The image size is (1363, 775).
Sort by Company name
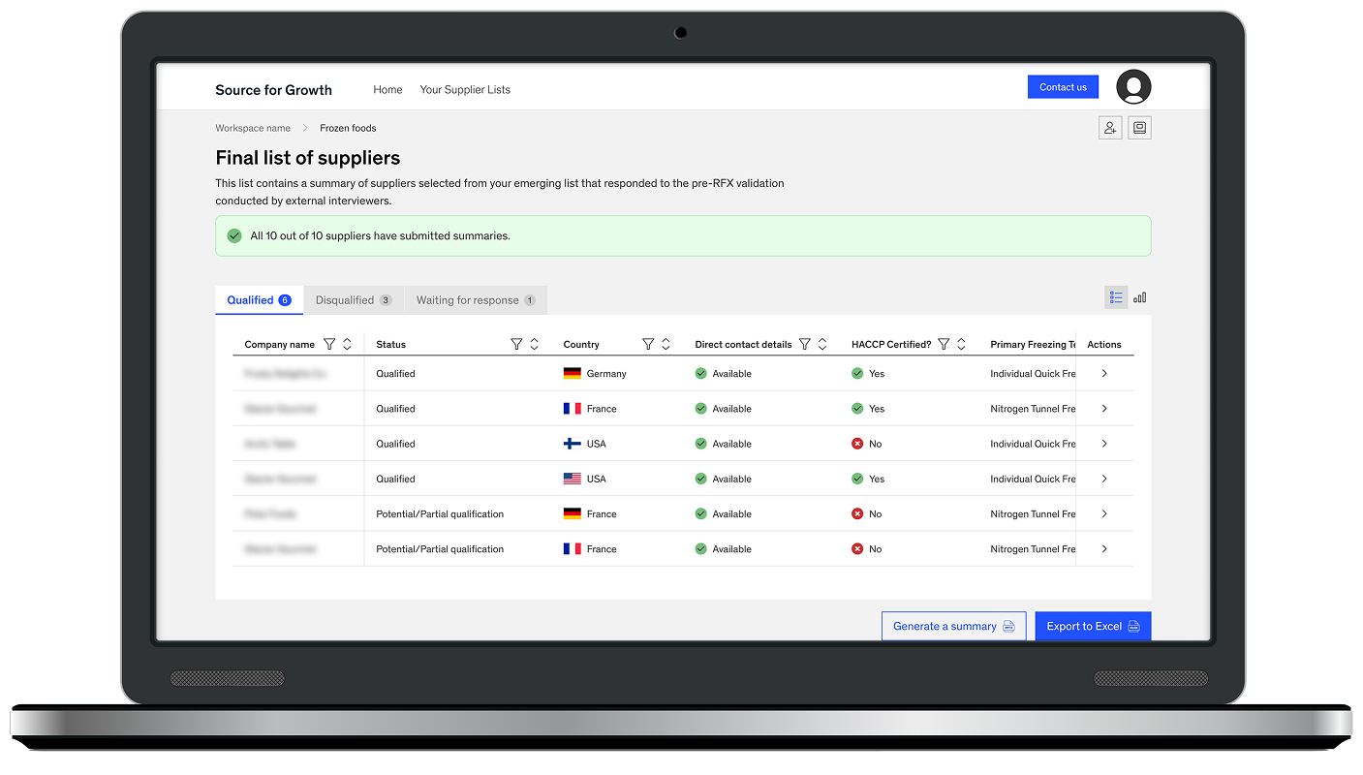[347, 344]
